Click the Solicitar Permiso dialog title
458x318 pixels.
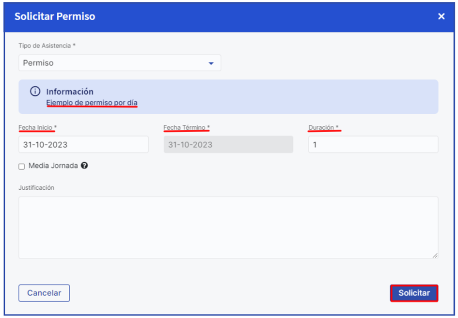55,16
